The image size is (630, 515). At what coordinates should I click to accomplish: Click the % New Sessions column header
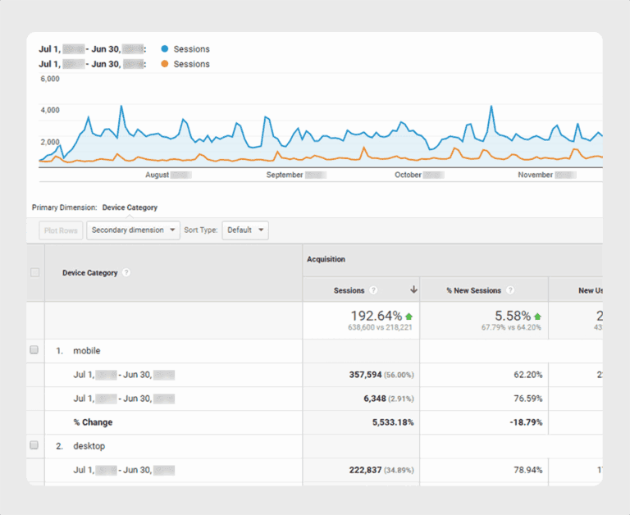pyautogui.click(x=473, y=290)
